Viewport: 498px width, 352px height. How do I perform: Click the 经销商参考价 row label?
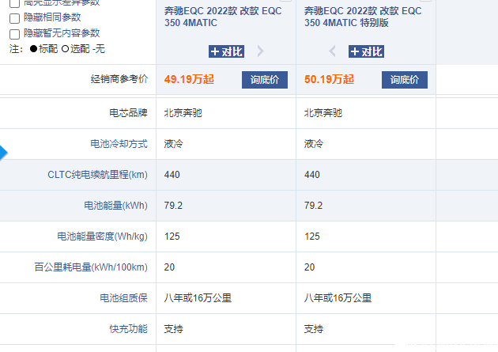coord(119,79)
